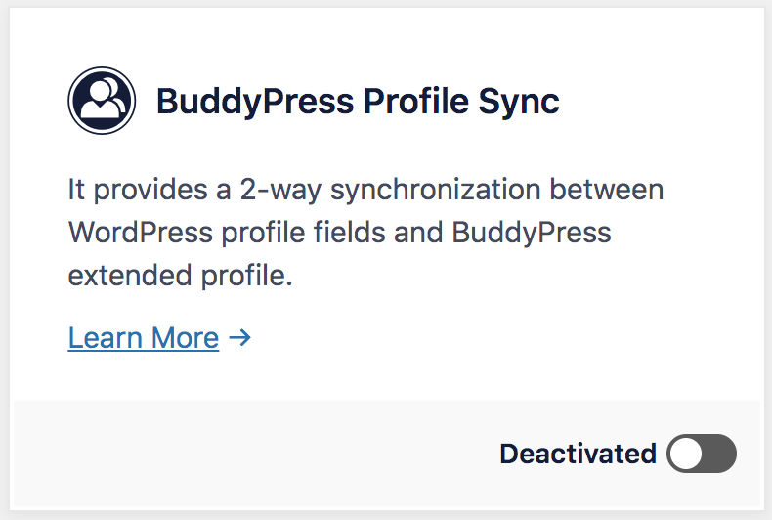This screenshot has height=520, width=772.
Task: Click the white knob of the toggle switch
Action: [686, 454]
